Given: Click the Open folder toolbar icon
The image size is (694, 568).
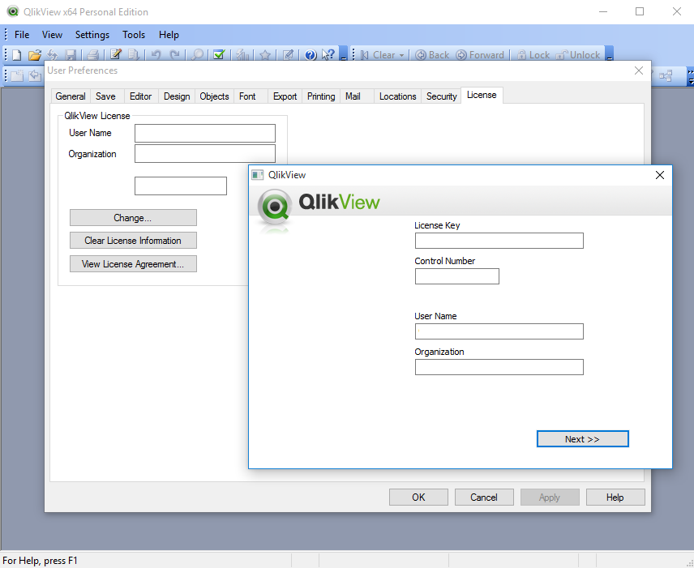Looking at the screenshot, I should (x=35, y=55).
